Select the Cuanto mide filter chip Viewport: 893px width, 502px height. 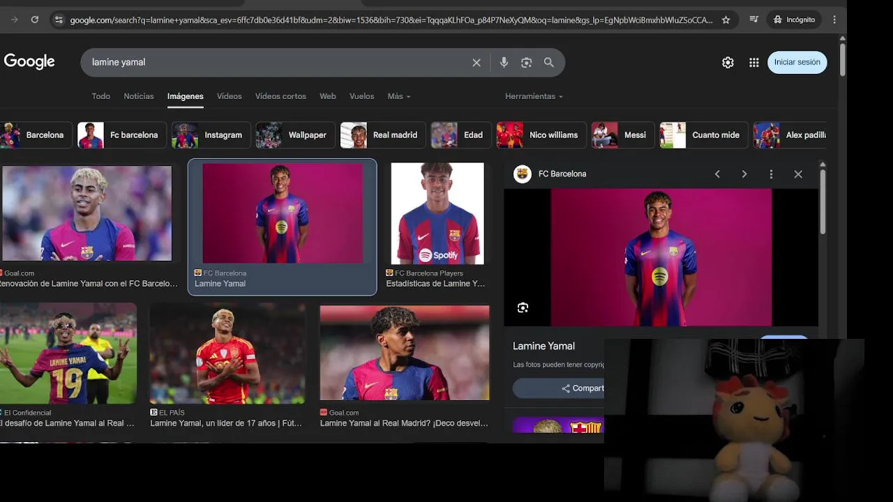pyautogui.click(x=704, y=135)
